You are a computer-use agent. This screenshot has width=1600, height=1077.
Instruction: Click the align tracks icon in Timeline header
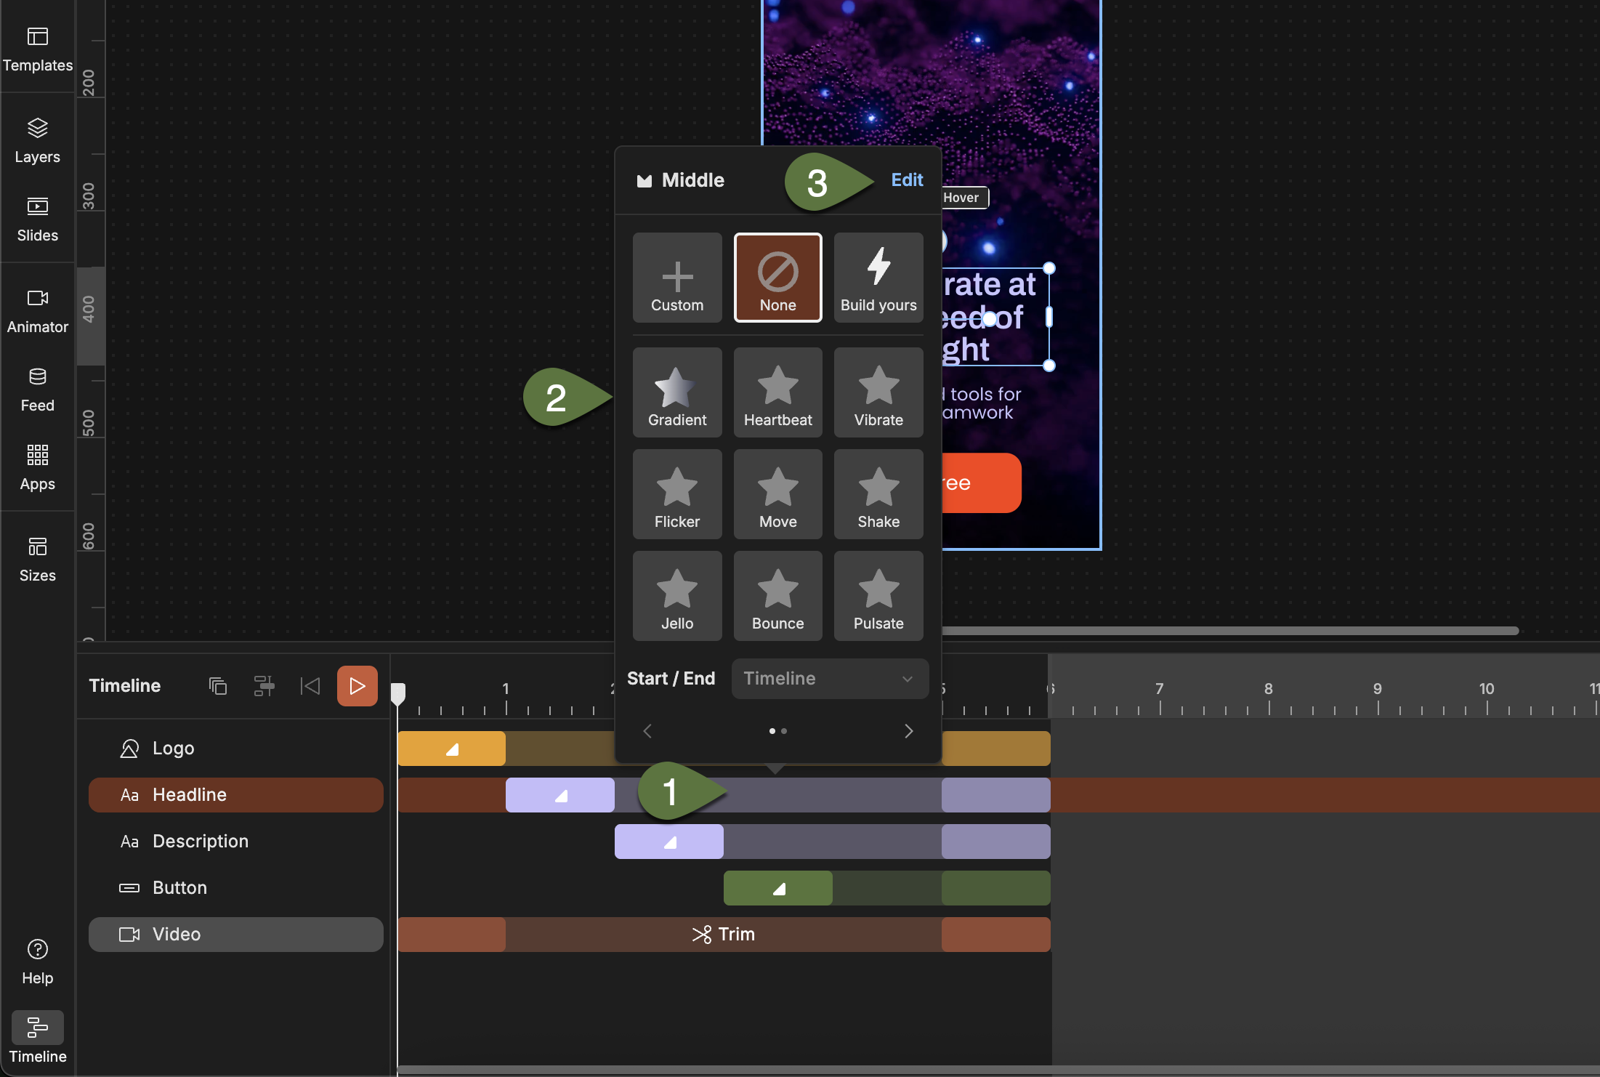pos(264,686)
